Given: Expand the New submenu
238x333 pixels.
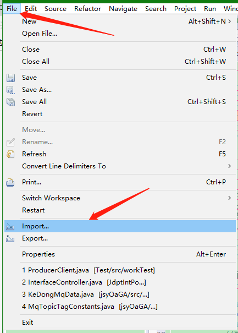Looking at the screenshot, I should 120,21.
